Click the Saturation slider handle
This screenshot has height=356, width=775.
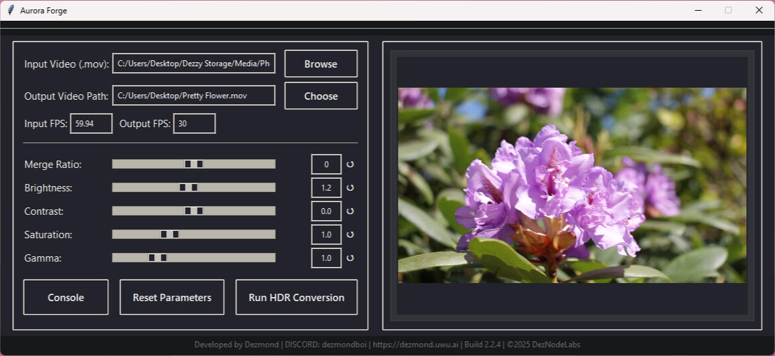click(169, 234)
